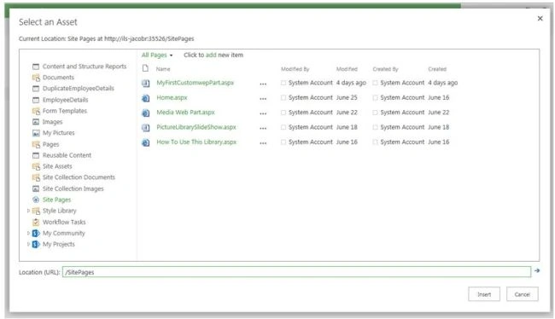
Task: Click file icon of MyFirstCustomwepPart.aspx
Action: pos(145,83)
